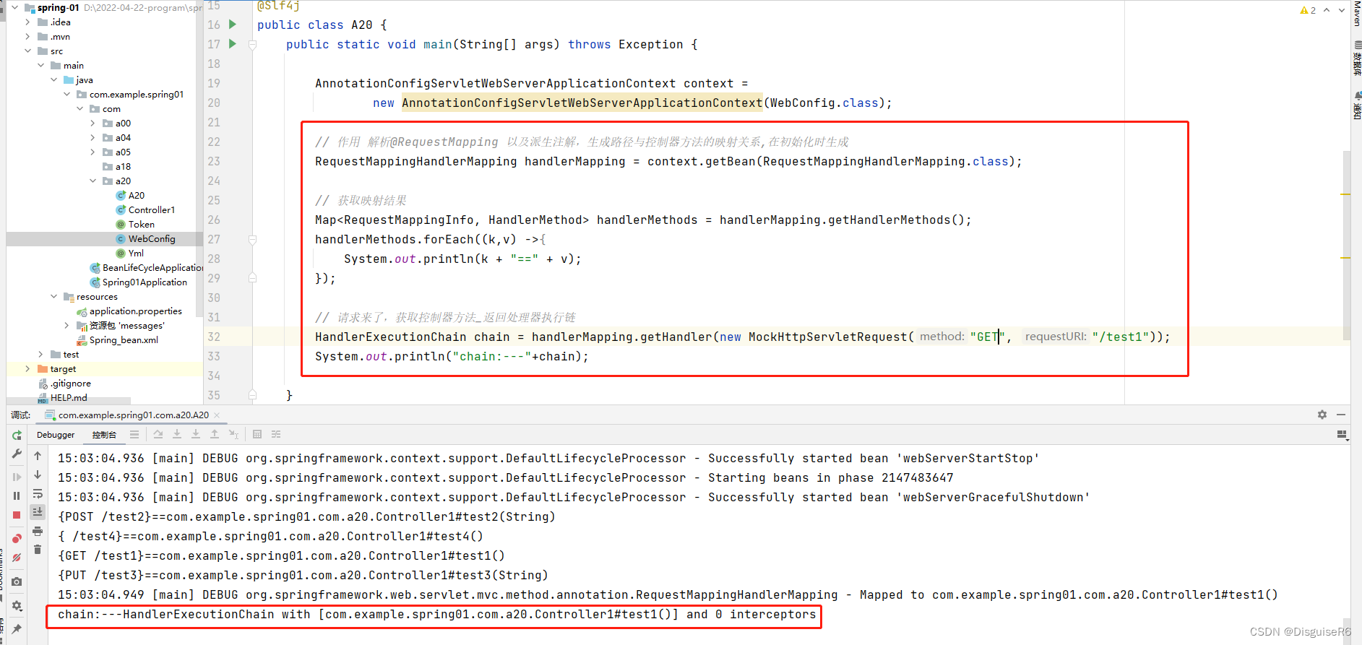Screen dimensions: 1362x645
Task: Open debug tool window options with the gear at its top right
Action: pos(1322,415)
